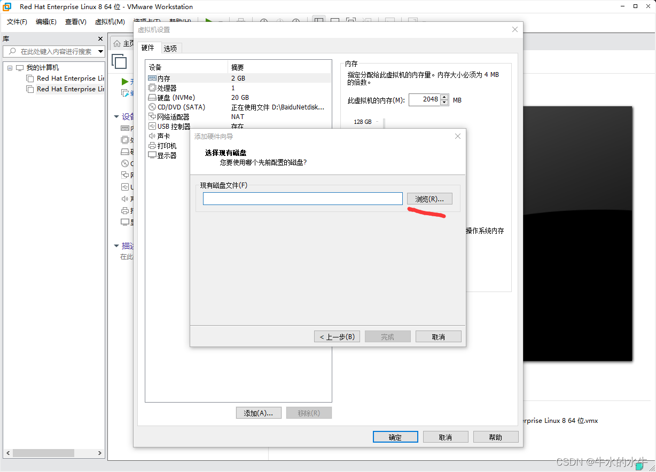This screenshot has width=656, height=472.
Task: Cancel the Add Hardware wizard
Action: pyautogui.click(x=438, y=337)
